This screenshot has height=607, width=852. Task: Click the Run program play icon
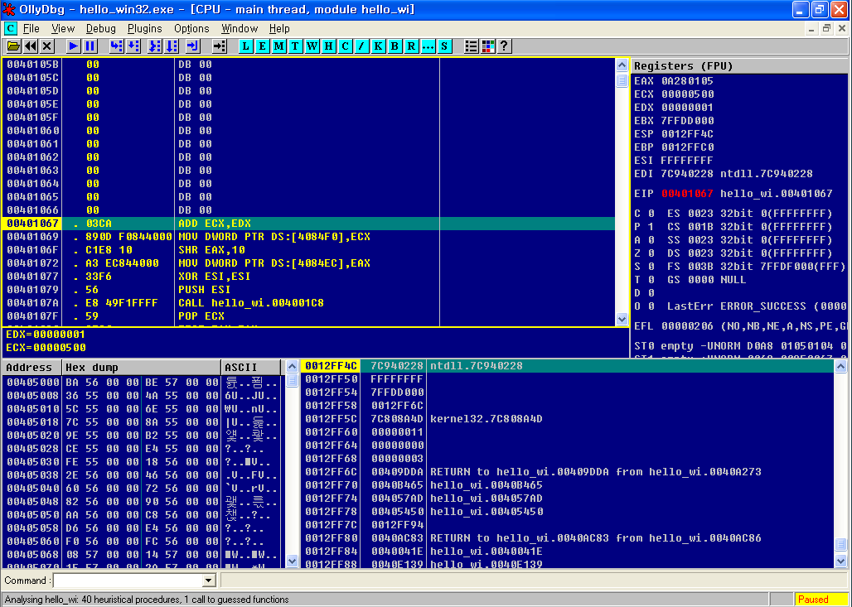tap(74, 46)
